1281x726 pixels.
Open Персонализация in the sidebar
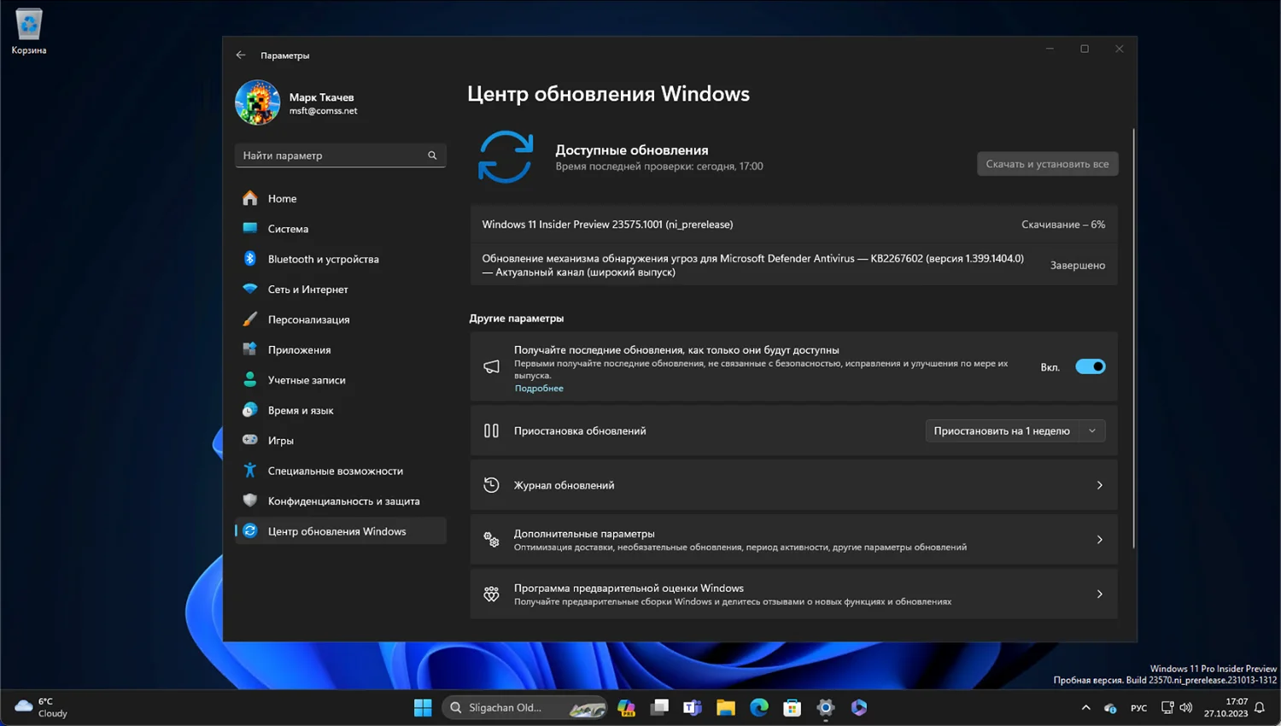coord(340,319)
